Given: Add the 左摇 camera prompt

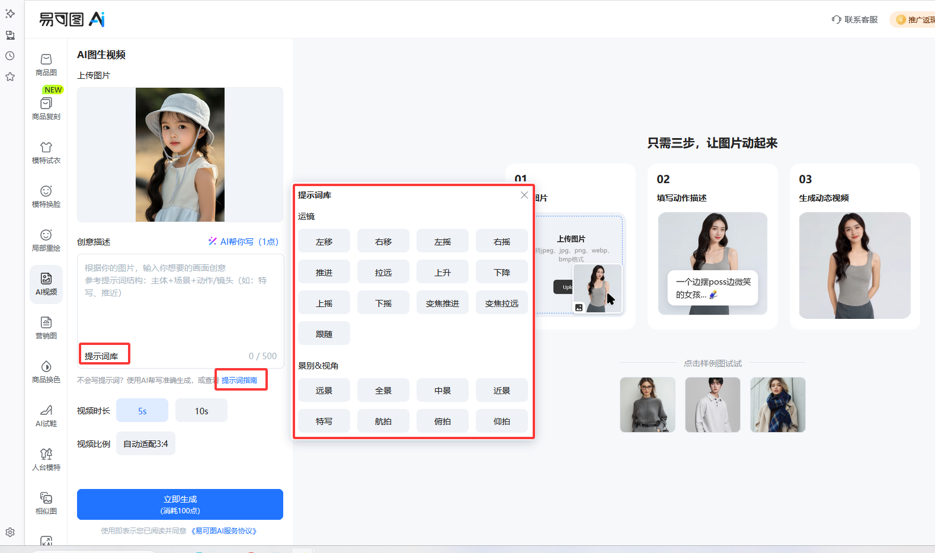Looking at the screenshot, I should [x=443, y=241].
